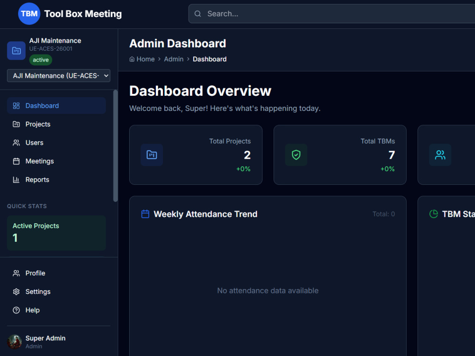The height and width of the screenshot is (356, 475).
Task: Click the Weekly Attendance Trend title
Action: tap(205, 214)
